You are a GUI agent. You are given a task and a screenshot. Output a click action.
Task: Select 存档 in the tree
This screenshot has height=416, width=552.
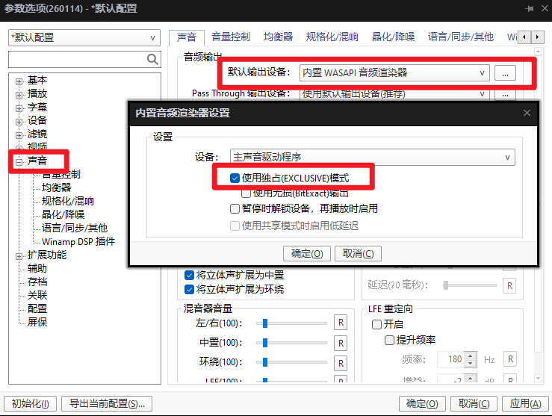[37, 282]
